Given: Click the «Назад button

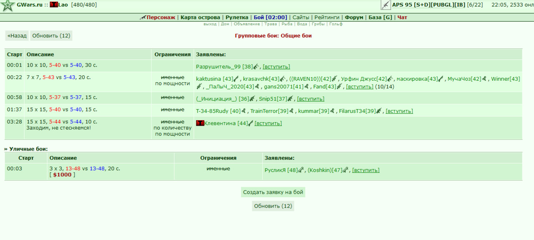Looking at the screenshot, I should click(17, 36).
